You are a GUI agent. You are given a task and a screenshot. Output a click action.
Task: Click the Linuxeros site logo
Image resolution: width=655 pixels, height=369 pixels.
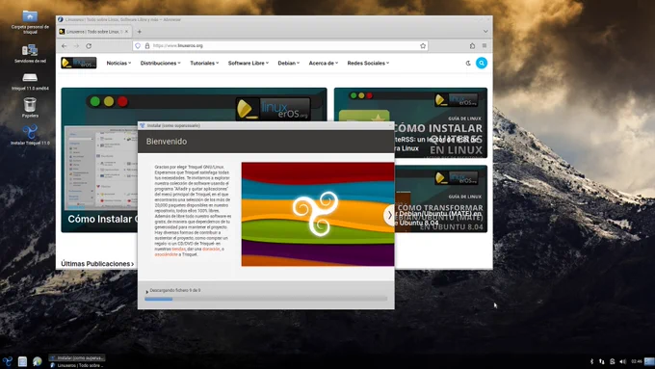pos(79,63)
